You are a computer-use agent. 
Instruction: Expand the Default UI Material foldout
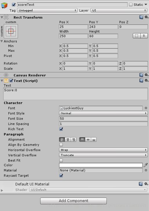(2, 190)
